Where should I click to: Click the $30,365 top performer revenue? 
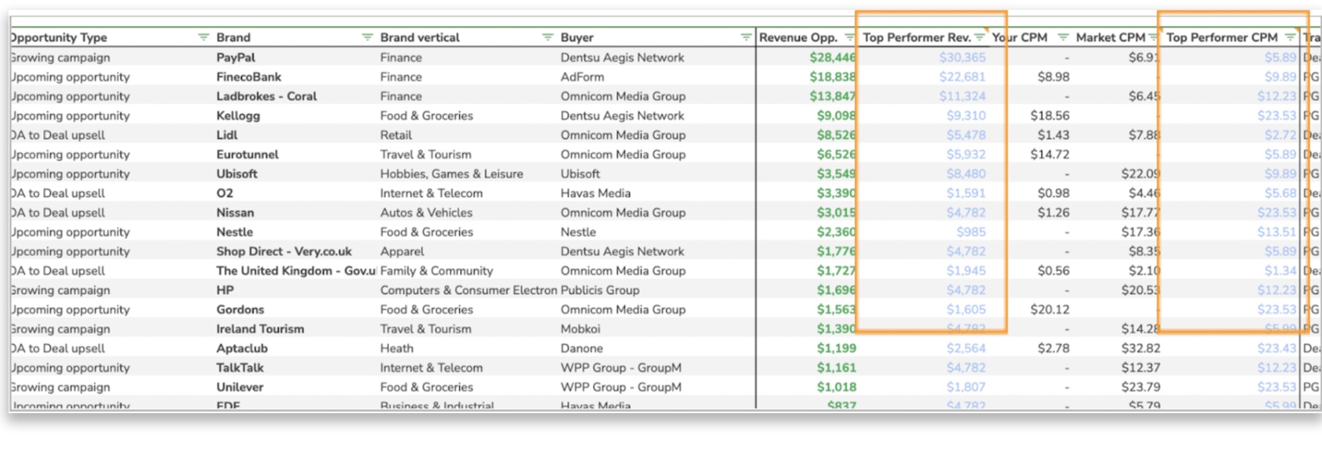coord(962,57)
